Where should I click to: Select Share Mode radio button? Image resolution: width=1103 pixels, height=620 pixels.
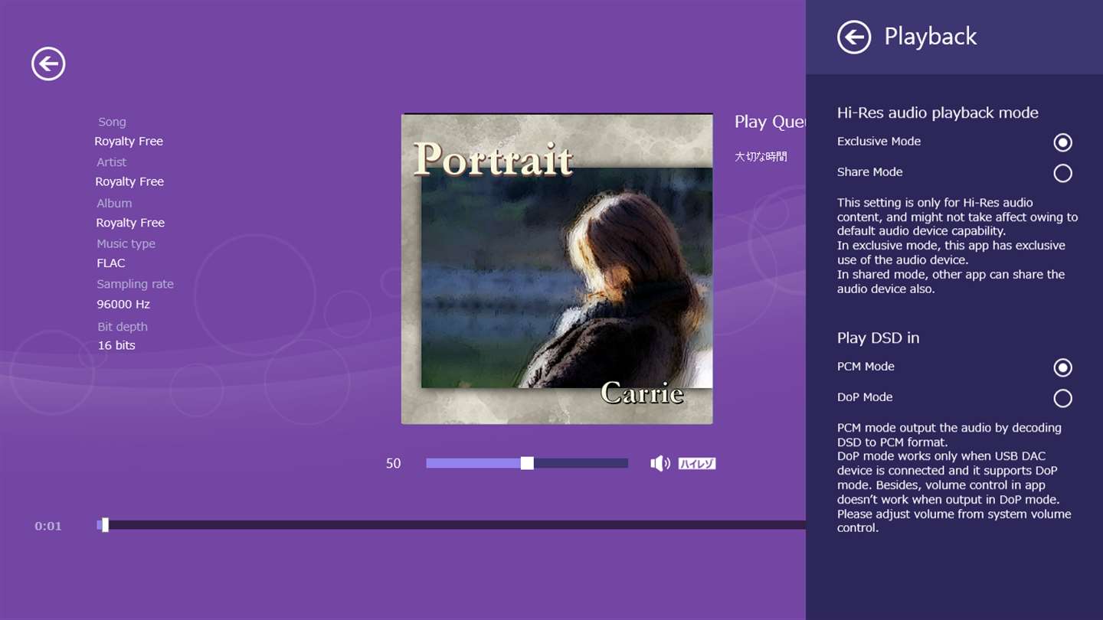[x=1062, y=173]
